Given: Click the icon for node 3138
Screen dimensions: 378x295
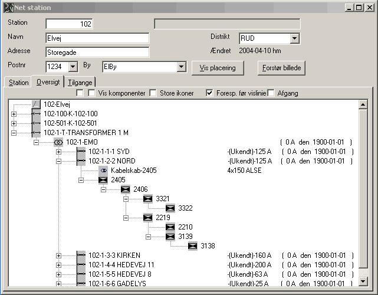Looking at the screenshot, I should (193, 246).
